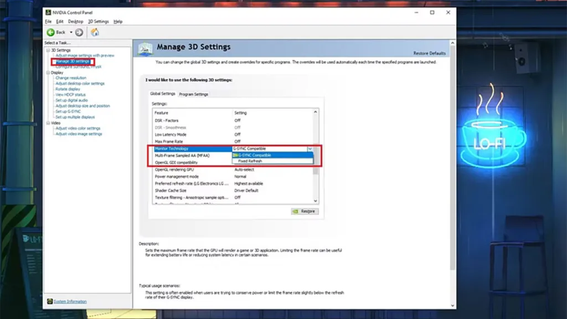Collapse the Video tree node
The width and height of the screenshot is (567, 319).
[x=48, y=123]
